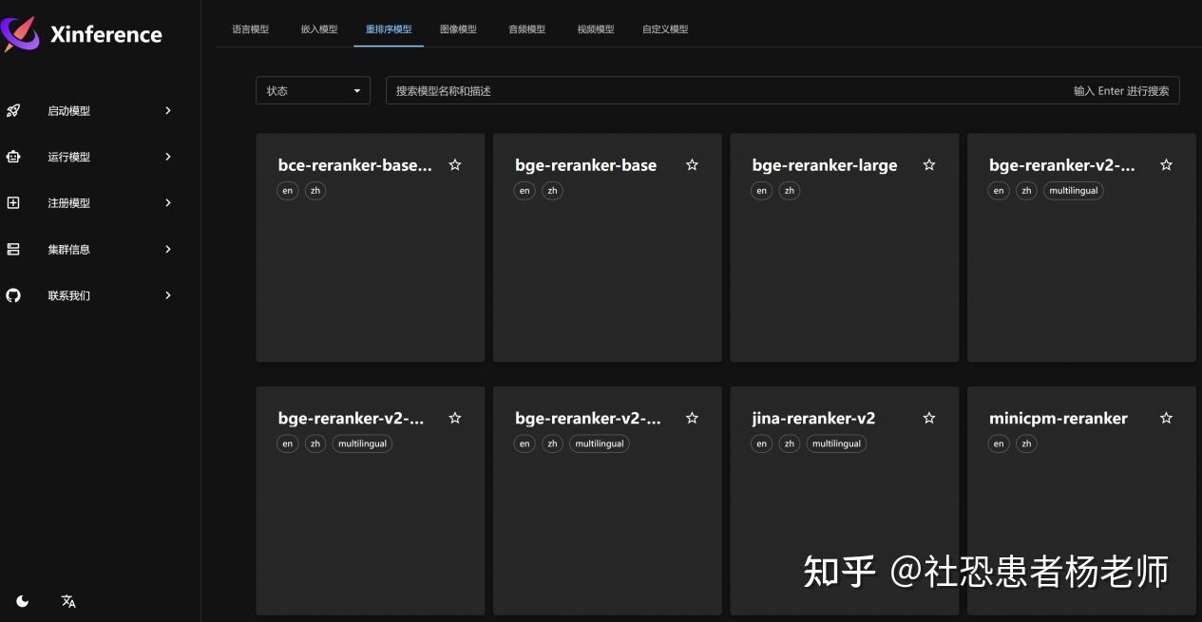Select the 启动模型 rocket icon

pyautogui.click(x=13, y=110)
